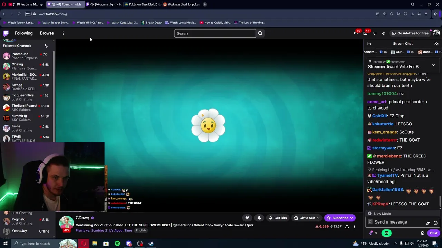Screen dimensions: 442x248
Task: Click the English language tag
Action: coord(141,230)
